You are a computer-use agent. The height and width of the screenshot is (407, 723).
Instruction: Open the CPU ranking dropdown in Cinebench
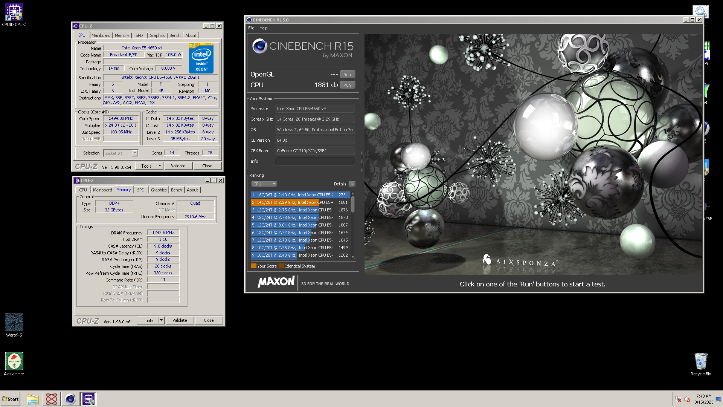264,184
